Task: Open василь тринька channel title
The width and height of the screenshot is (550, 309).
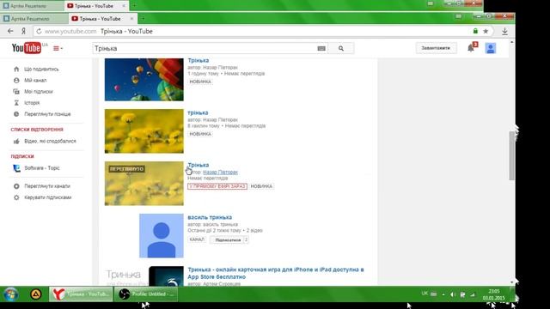Action: click(210, 217)
